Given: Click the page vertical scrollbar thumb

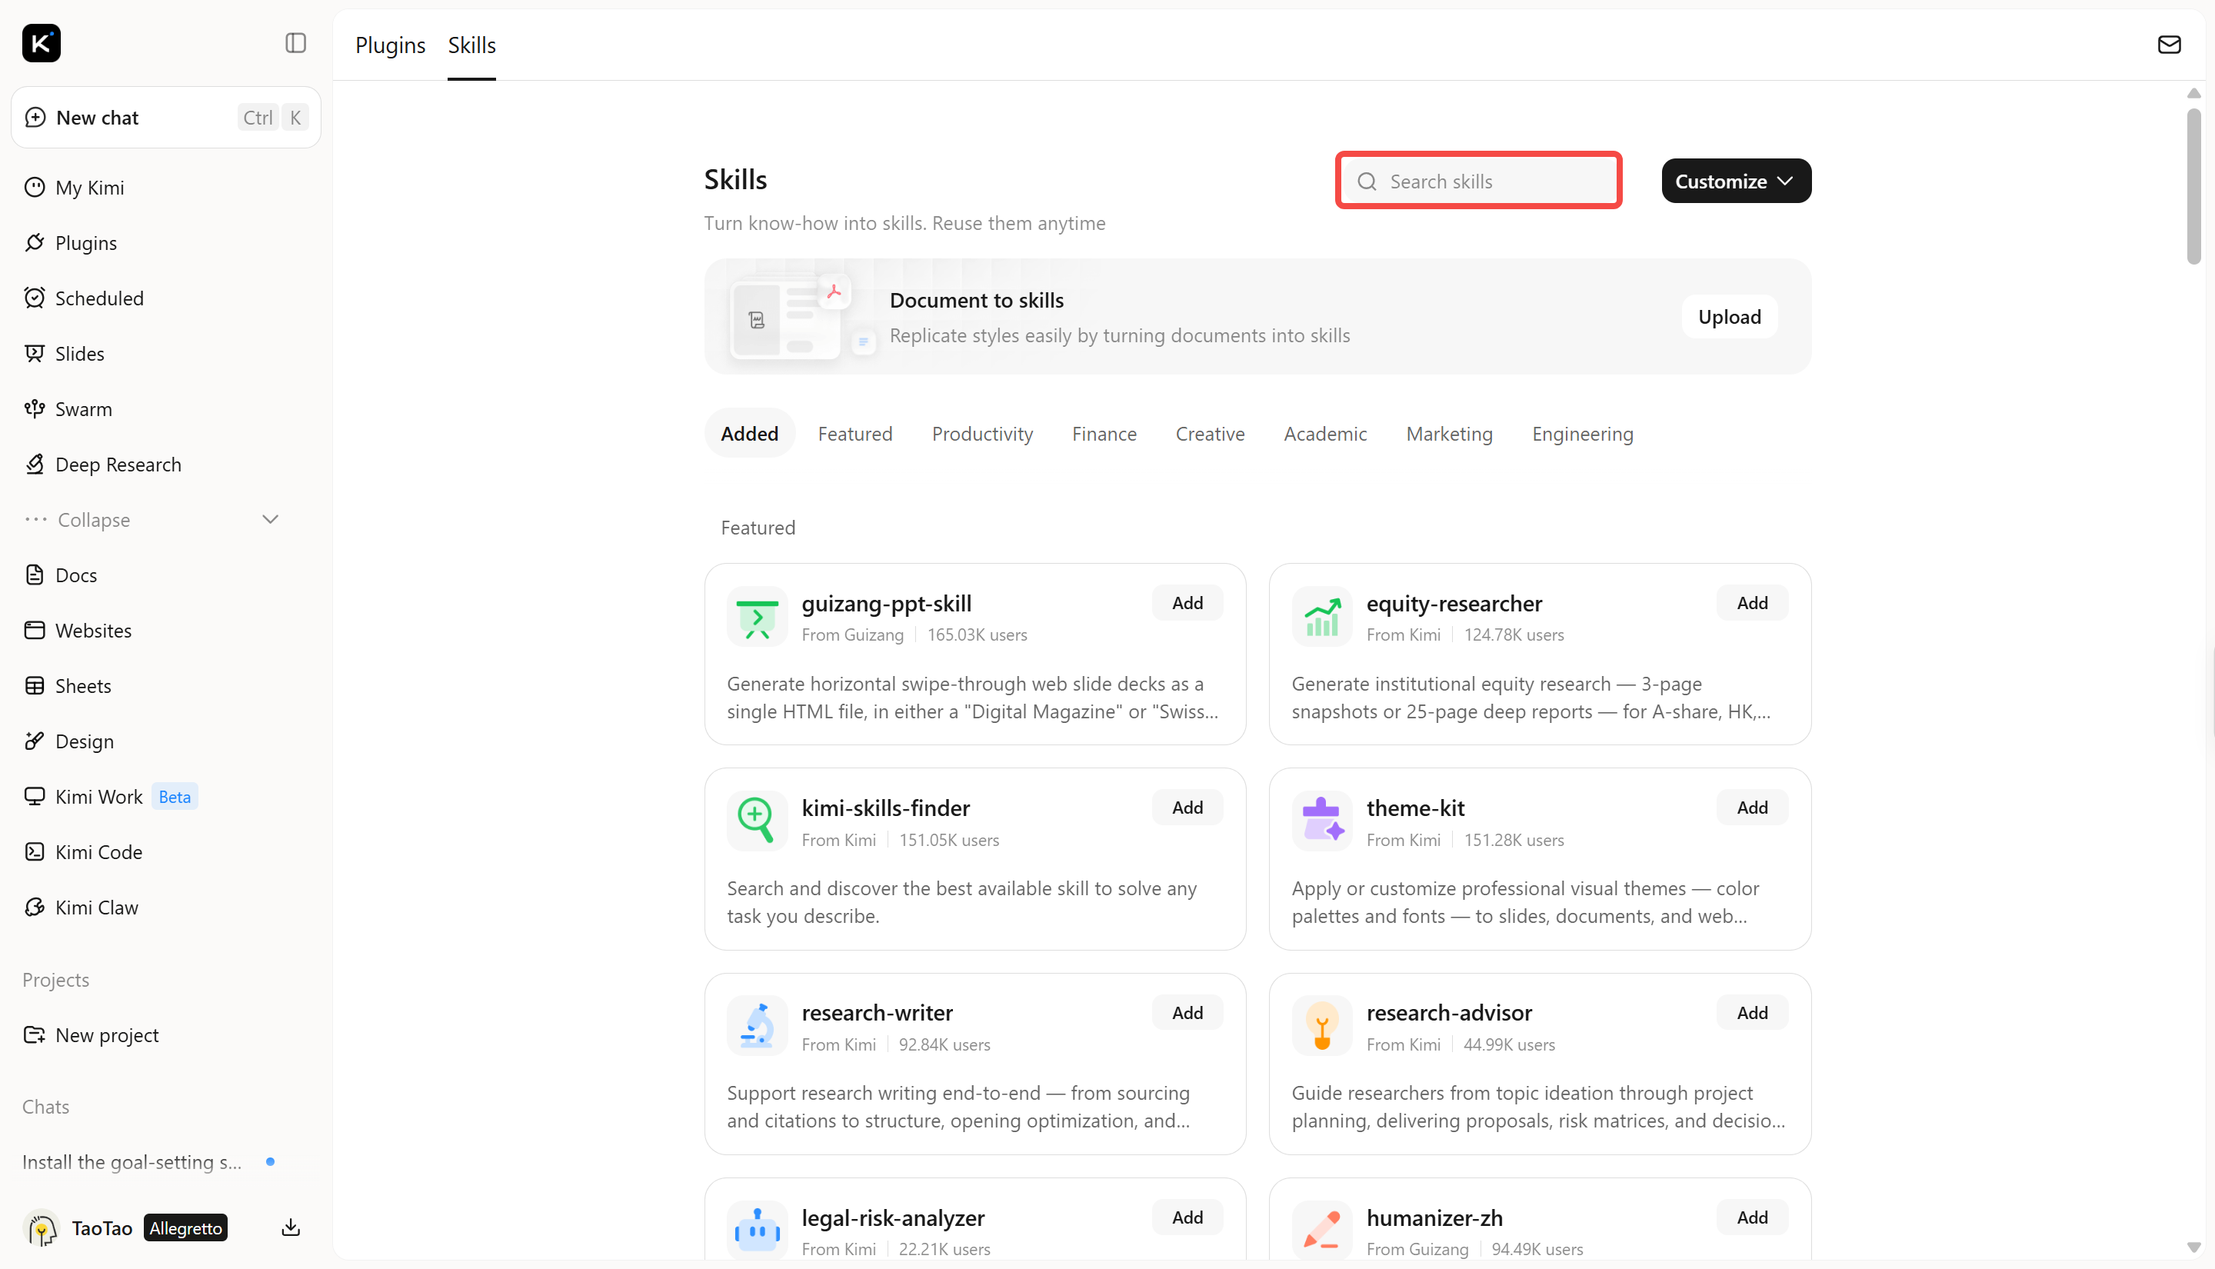Looking at the screenshot, I should pos(2193,185).
